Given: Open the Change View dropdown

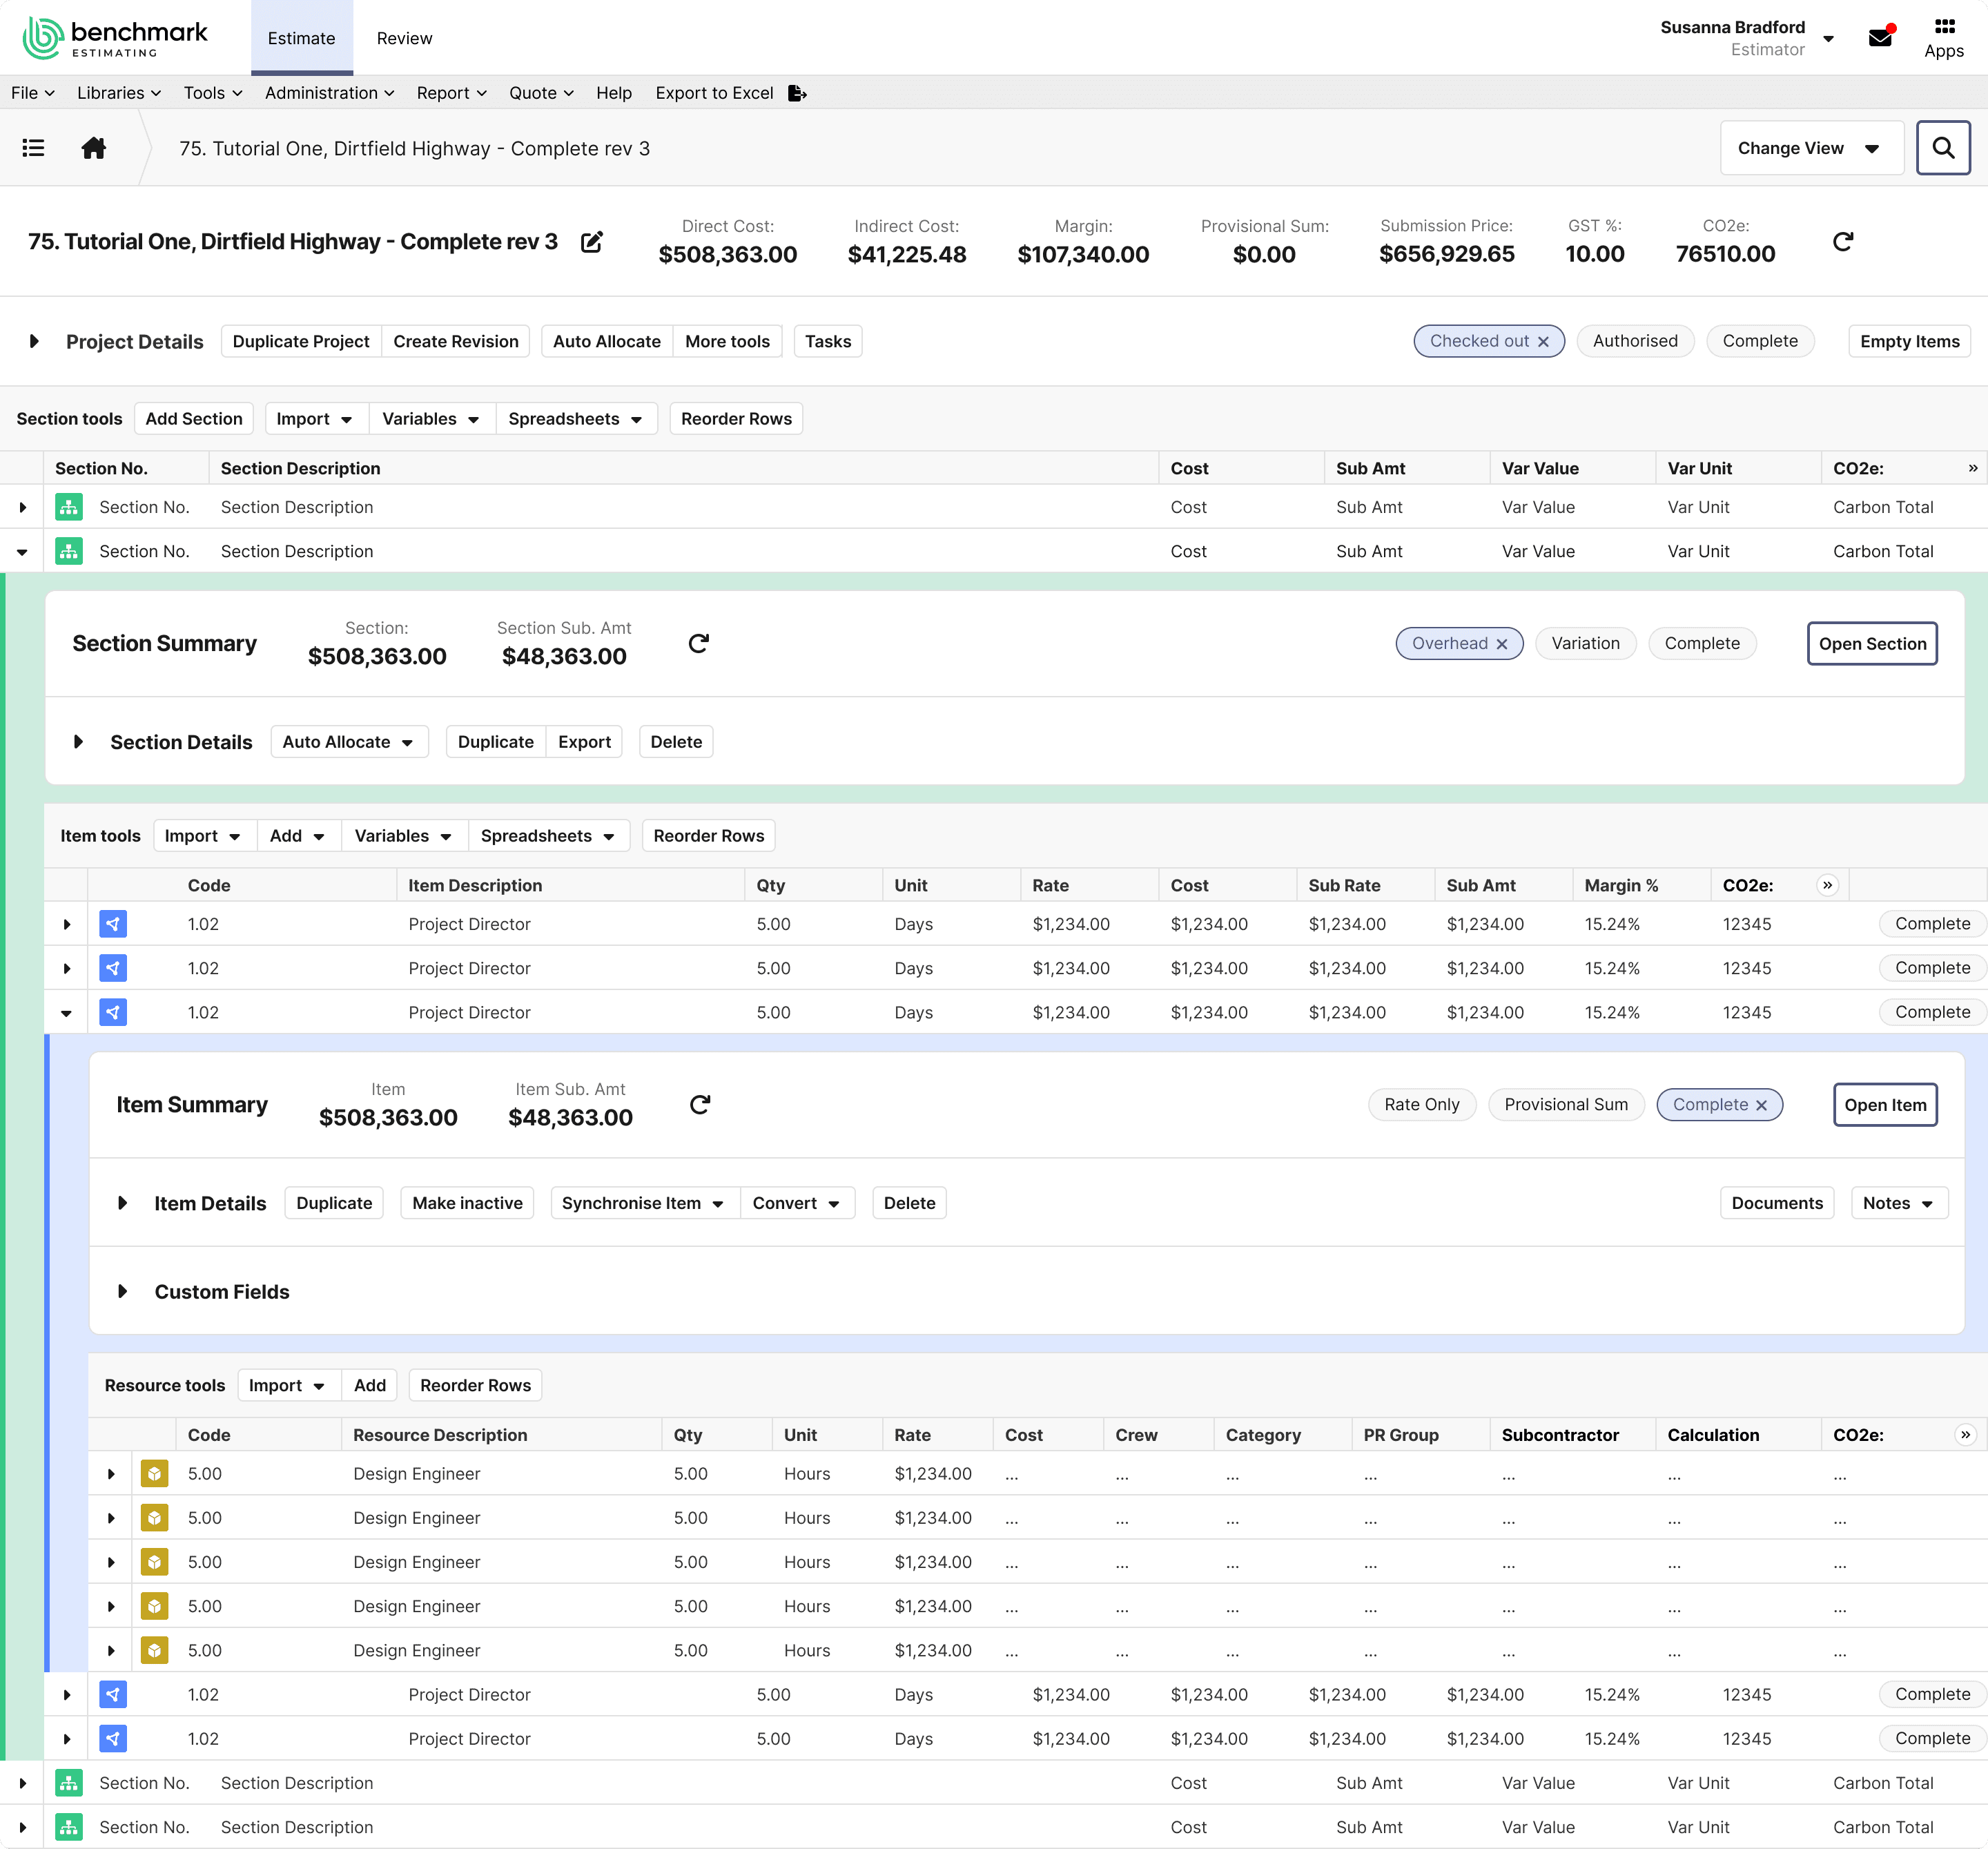Looking at the screenshot, I should point(1810,148).
